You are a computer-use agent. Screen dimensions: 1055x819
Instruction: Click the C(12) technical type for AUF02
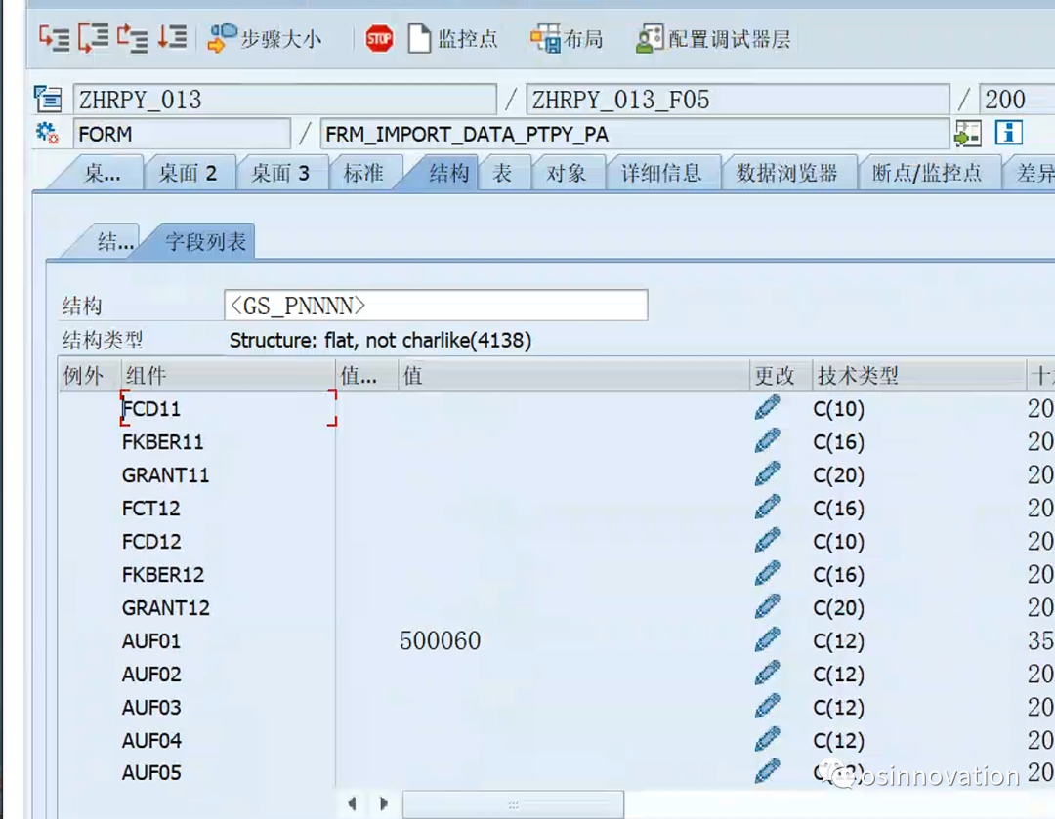(x=838, y=674)
